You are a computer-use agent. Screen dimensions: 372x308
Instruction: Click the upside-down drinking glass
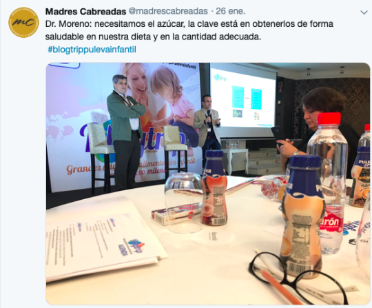tap(184, 202)
